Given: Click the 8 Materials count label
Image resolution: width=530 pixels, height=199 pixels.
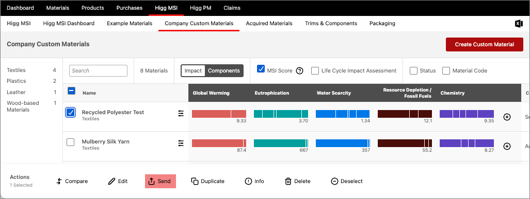Looking at the screenshot, I should coord(154,71).
